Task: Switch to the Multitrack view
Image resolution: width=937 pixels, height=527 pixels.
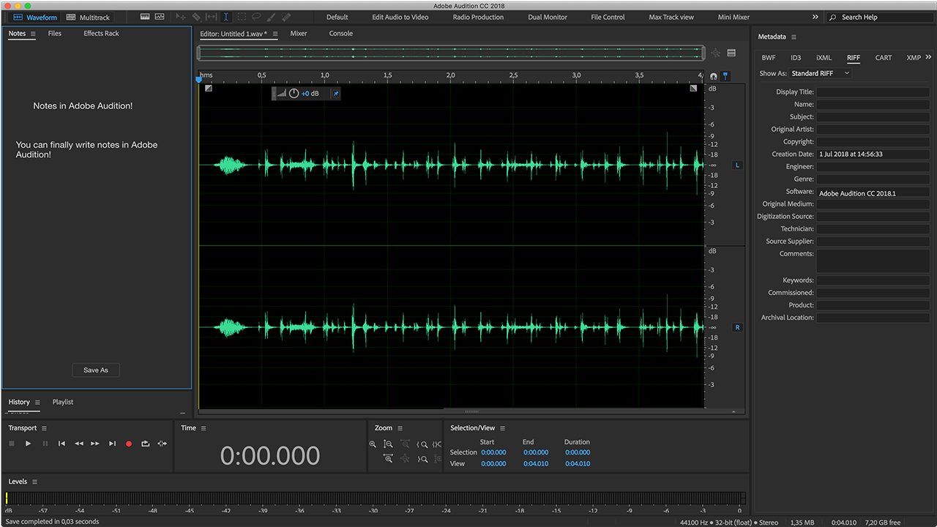Action: tap(88, 17)
